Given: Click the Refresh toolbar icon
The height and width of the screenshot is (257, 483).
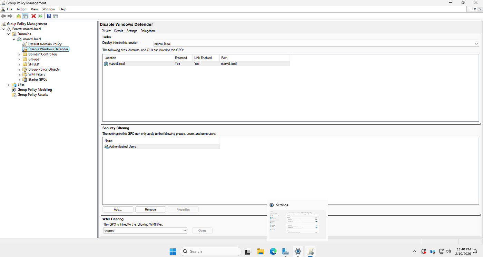Looking at the screenshot, I should (40, 16).
